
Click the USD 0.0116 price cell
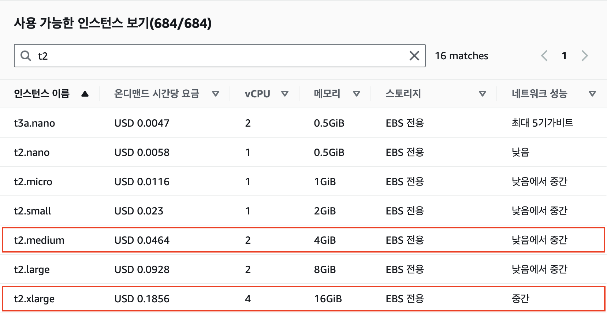tap(142, 182)
